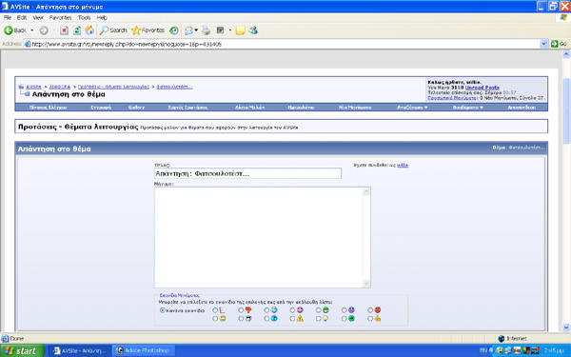The image size is (571, 357).
Task: Click the willie username link
Action: click(403, 165)
